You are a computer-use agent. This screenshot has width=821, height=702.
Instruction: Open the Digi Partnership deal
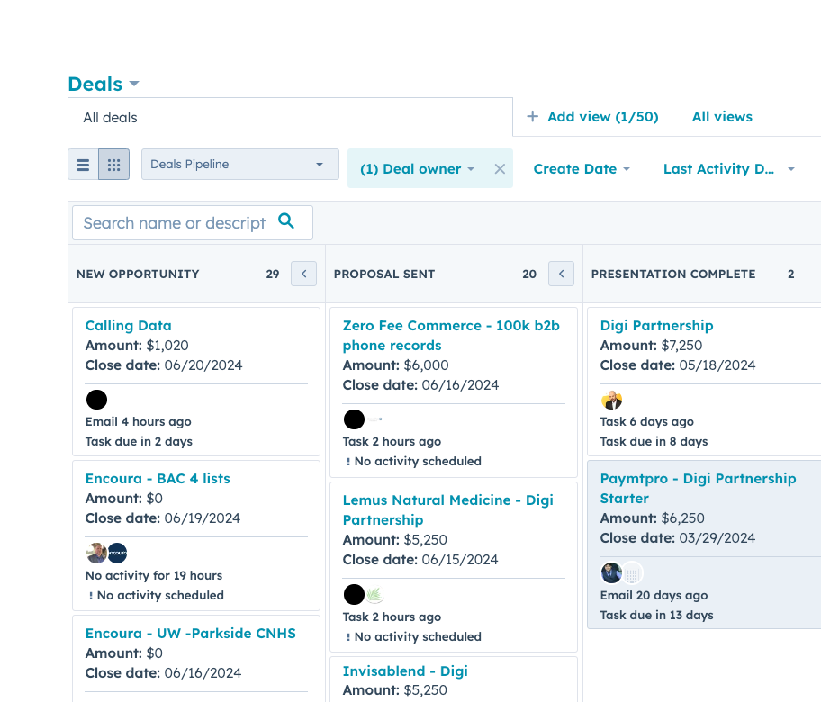[x=656, y=326]
